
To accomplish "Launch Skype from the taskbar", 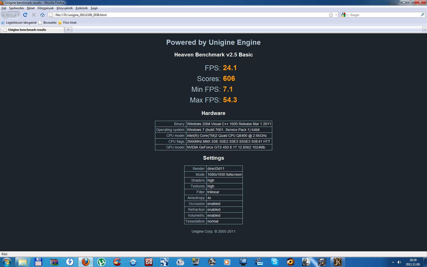I will pos(275,262).
